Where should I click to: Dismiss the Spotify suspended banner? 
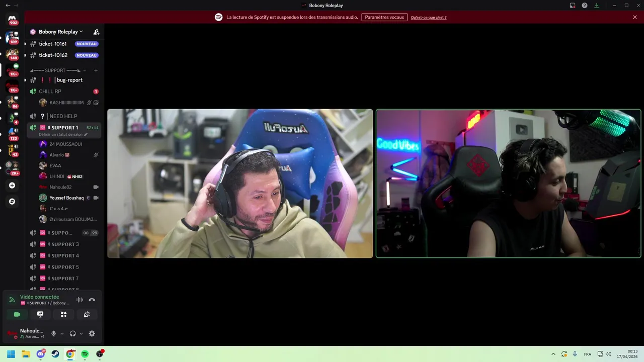click(635, 17)
